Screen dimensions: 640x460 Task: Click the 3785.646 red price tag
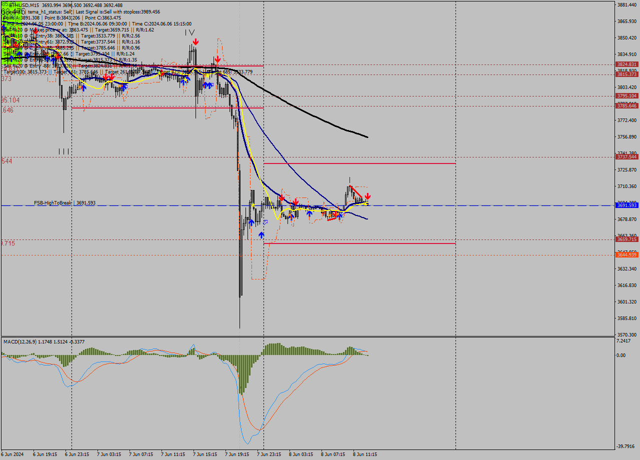(x=626, y=105)
